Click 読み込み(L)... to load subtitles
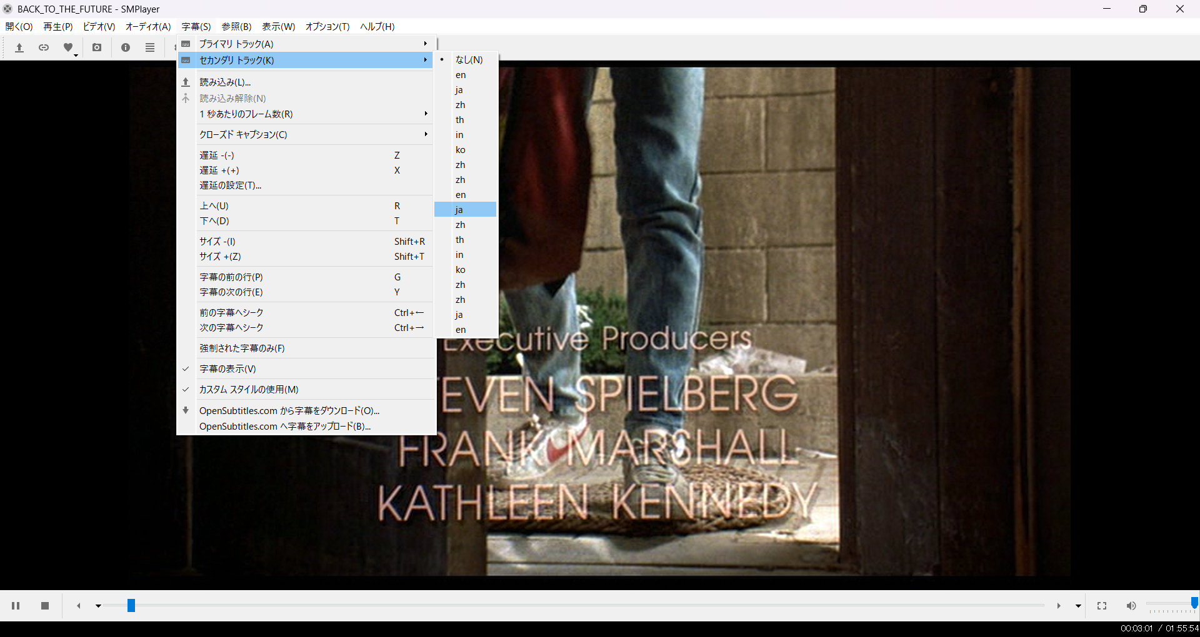Screen dimensions: 1200x637 [225, 82]
